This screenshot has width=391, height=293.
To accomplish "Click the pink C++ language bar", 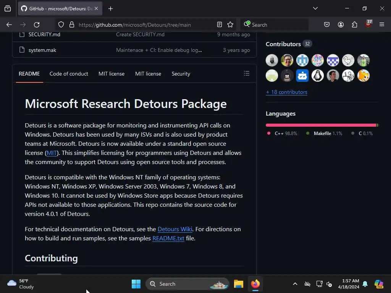I will pyautogui.click(x=321, y=125).
